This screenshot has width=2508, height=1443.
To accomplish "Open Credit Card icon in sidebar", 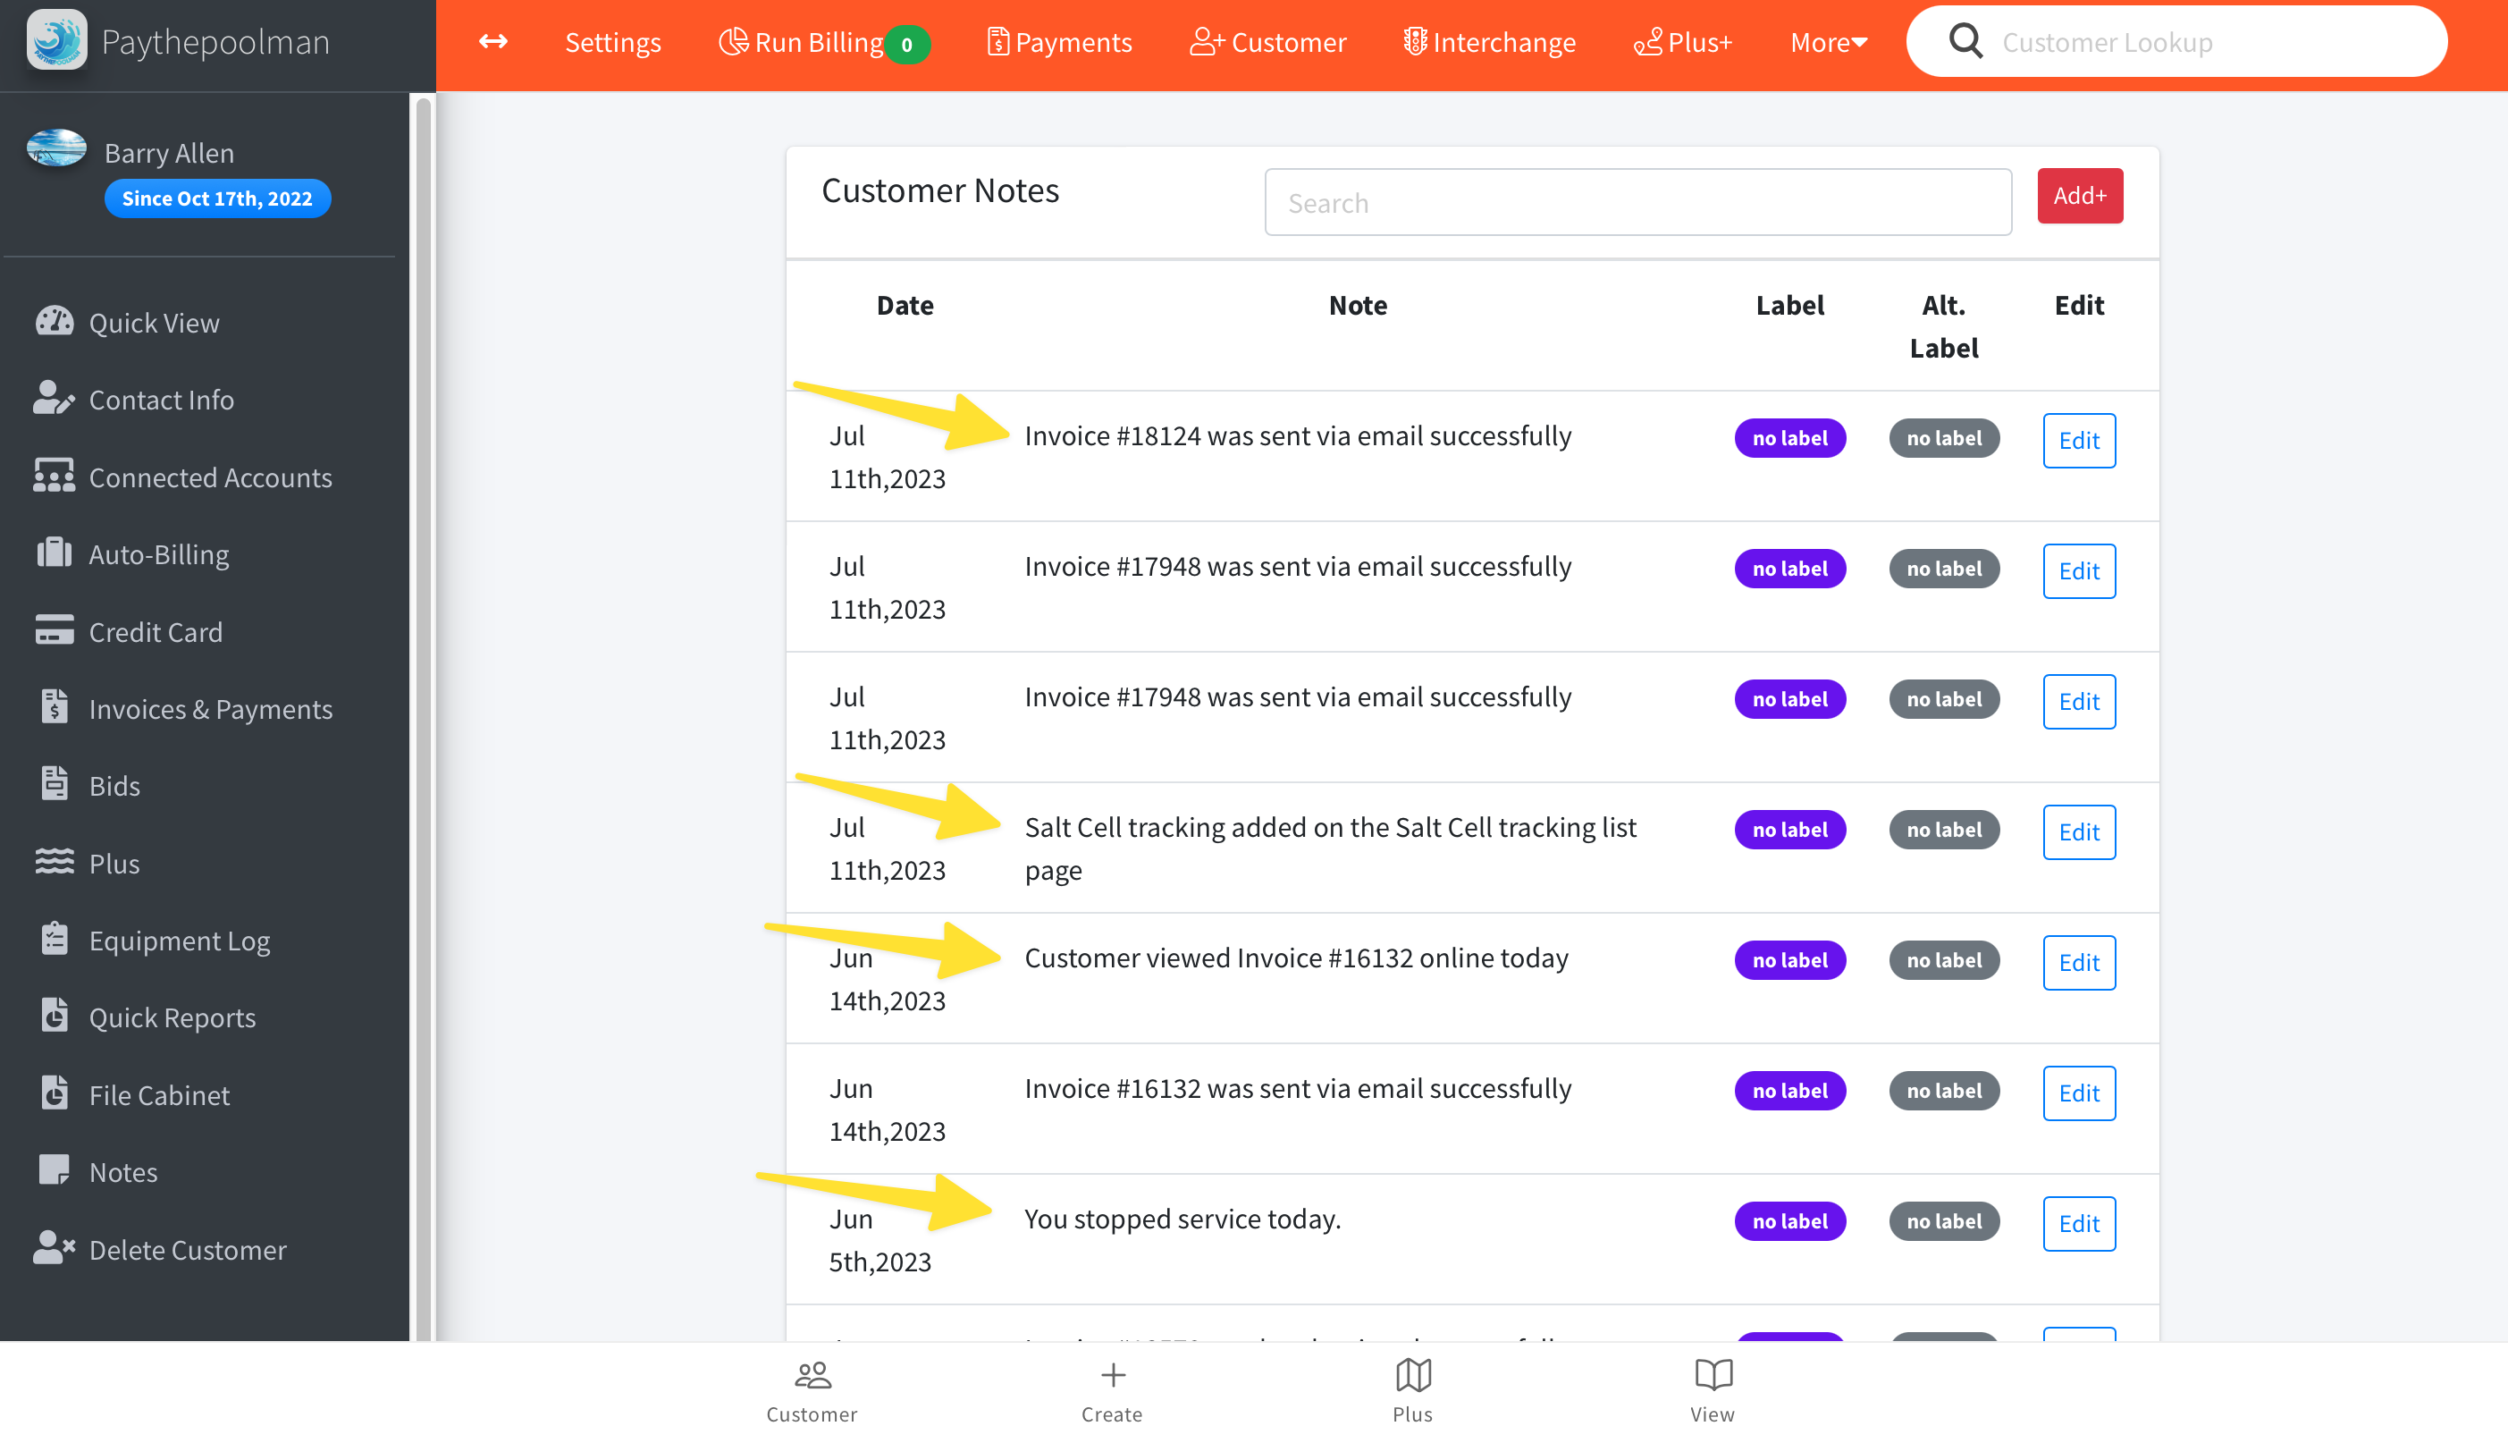I will pyautogui.click(x=54, y=630).
